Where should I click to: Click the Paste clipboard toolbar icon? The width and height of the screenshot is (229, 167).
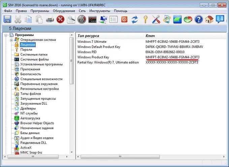(39, 19)
